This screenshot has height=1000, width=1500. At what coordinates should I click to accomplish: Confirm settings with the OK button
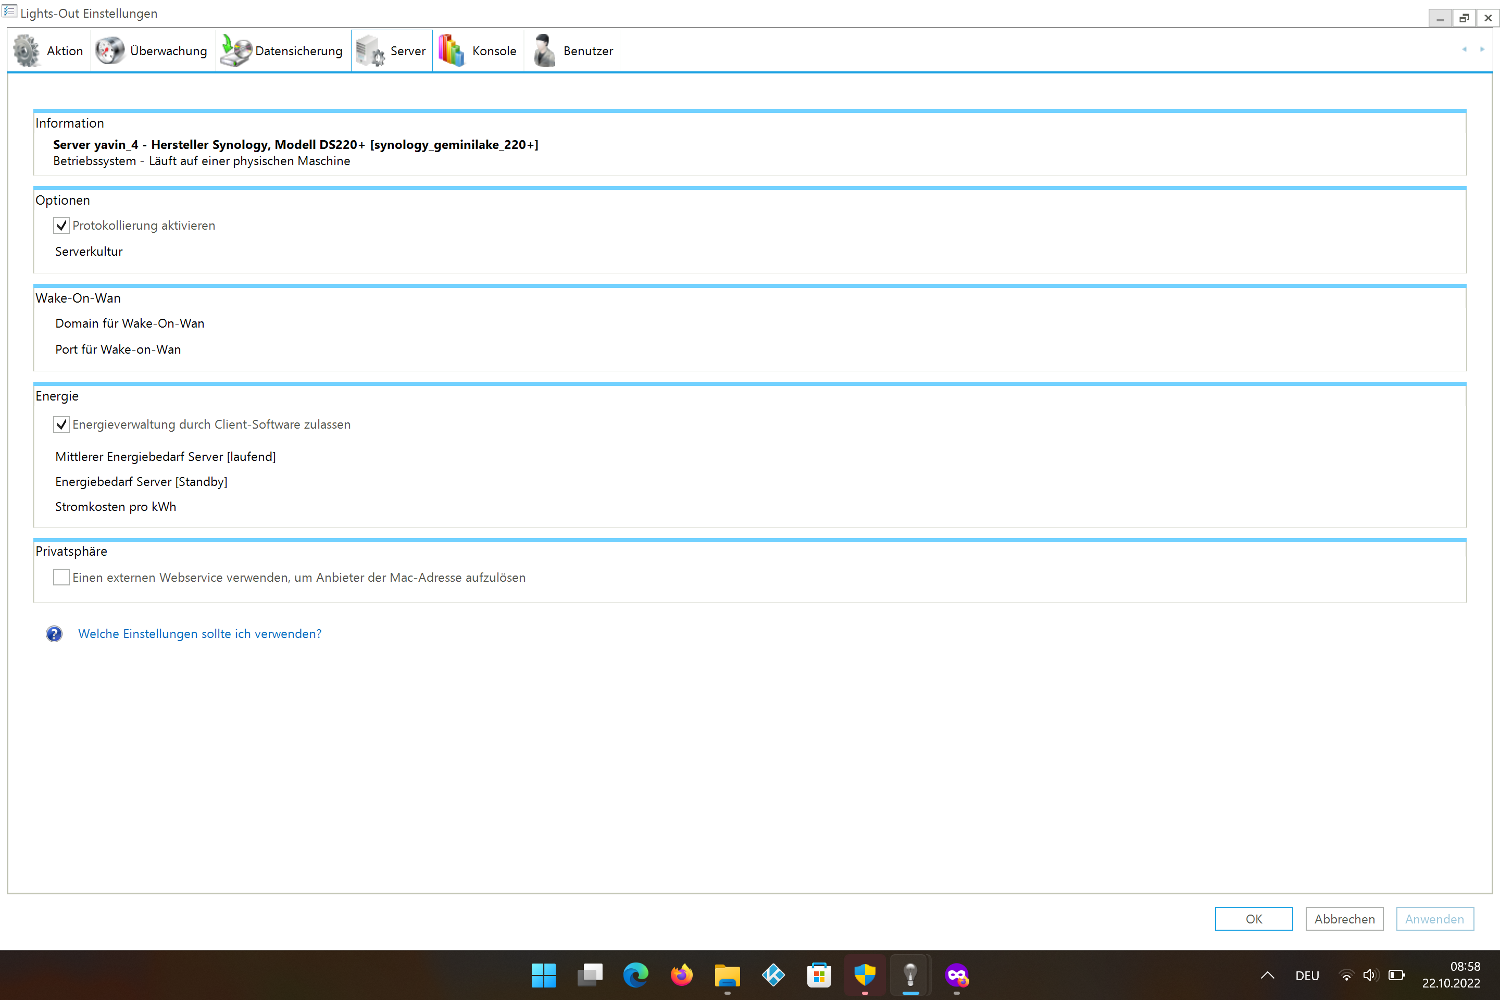pos(1253,918)
